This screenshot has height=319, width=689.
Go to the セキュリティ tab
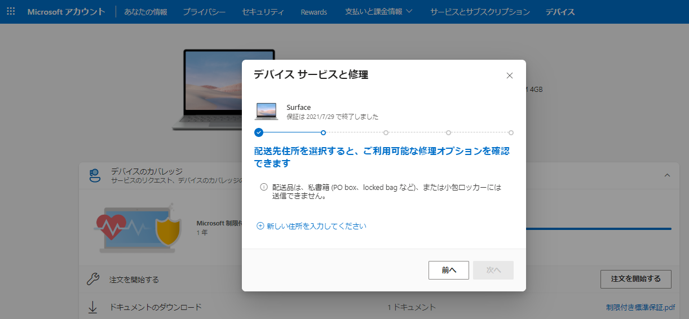tap(263, 12)
